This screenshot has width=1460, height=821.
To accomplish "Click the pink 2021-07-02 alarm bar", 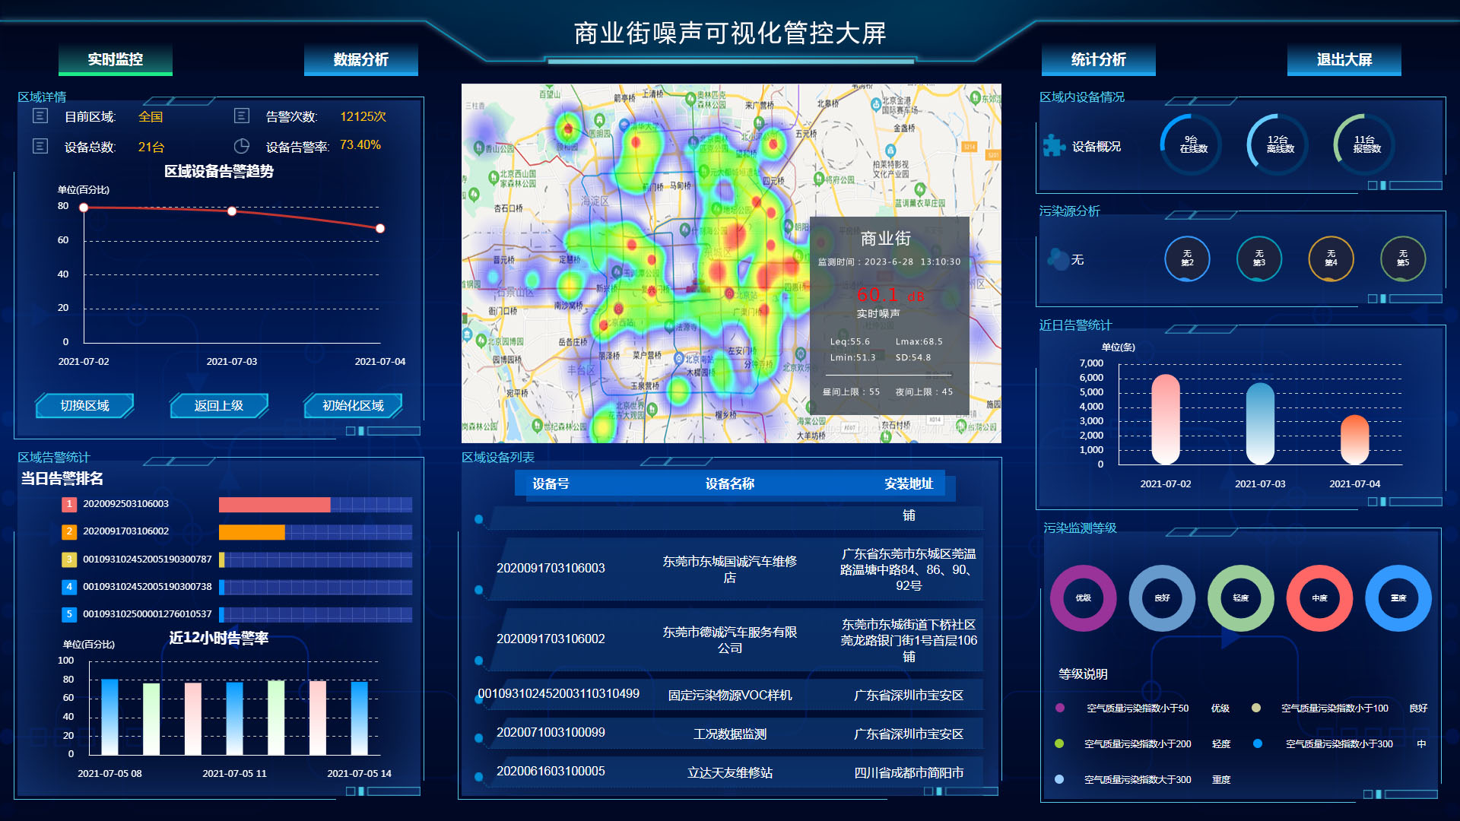I will click(1166, 419).
